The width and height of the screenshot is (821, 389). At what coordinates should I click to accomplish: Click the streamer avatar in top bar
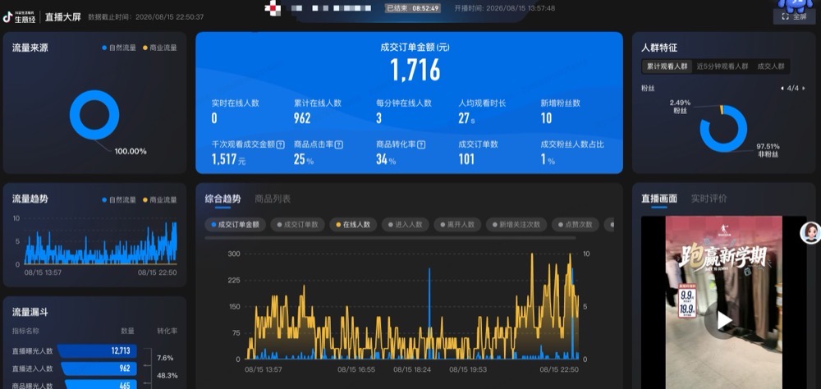273,8
